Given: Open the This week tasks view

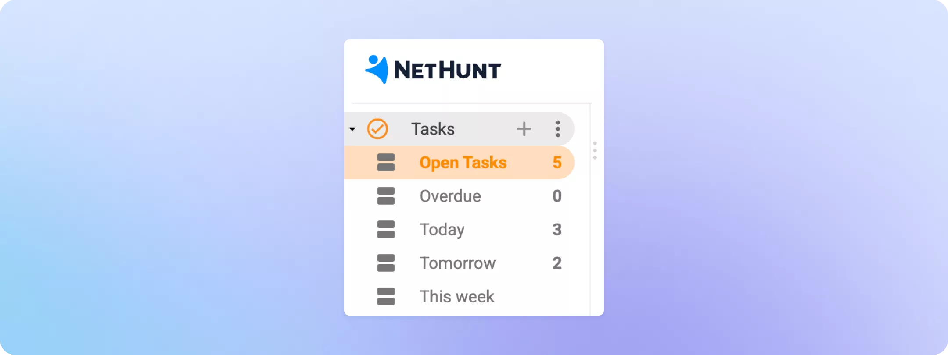Looking at the screenshot, I should [x=457, y=296].
